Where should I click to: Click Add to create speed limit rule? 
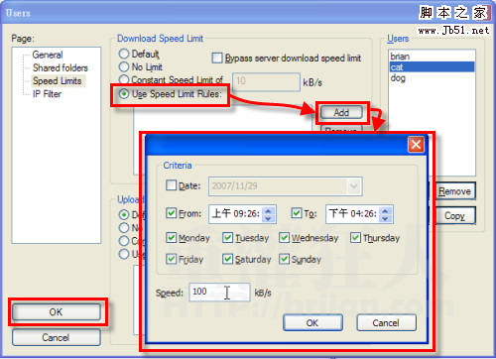pyautogui.click(x=341, y=113)
